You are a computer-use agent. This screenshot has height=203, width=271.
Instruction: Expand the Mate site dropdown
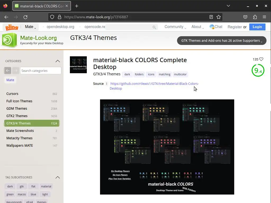pyautogui.click(x=30, y=27)
